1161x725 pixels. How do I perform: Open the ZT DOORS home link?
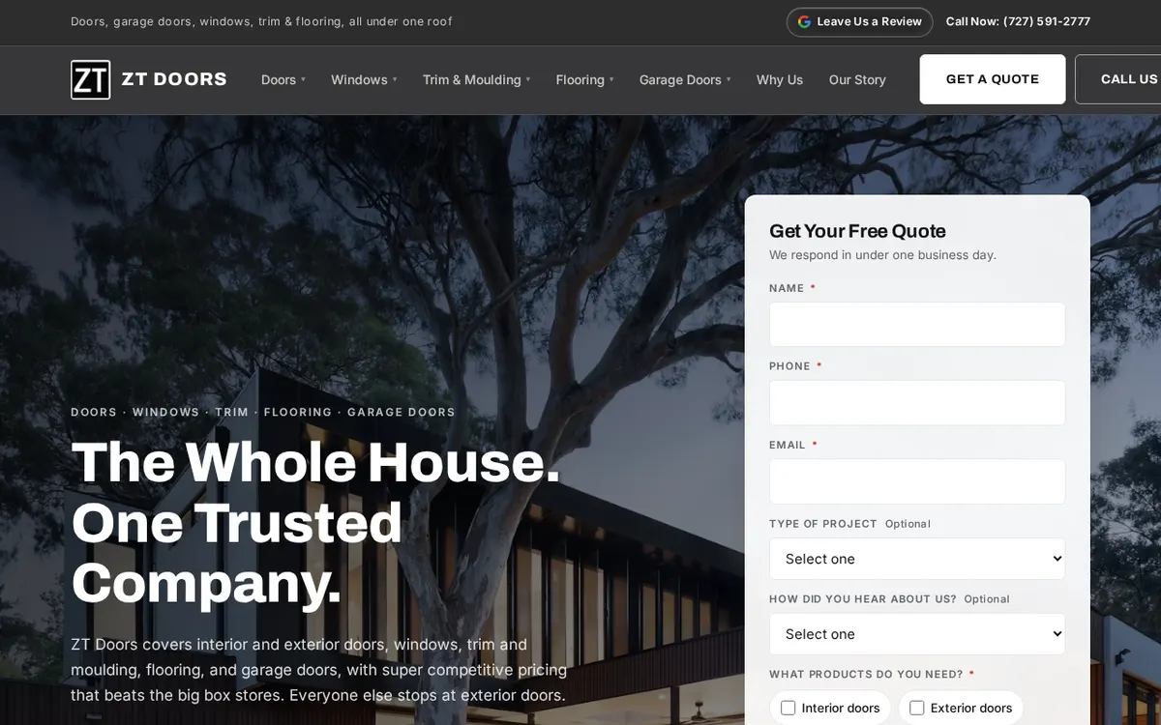click(149, 79)
